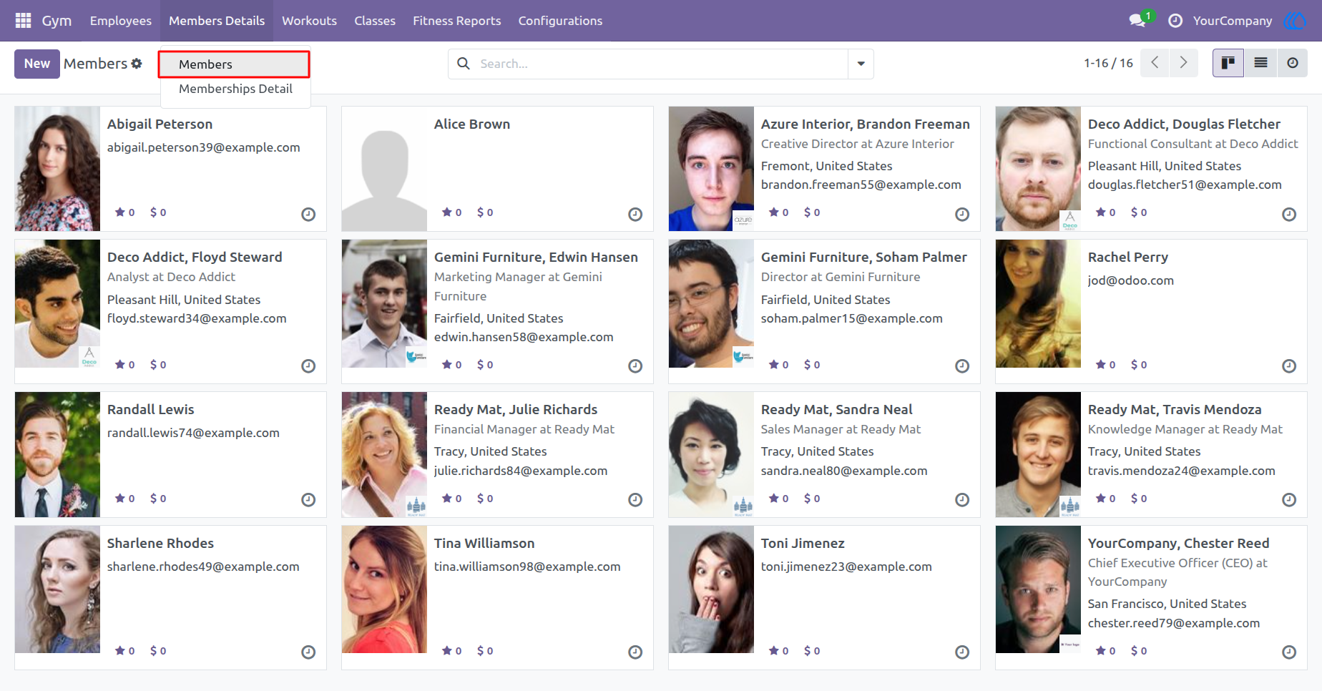Screen dimensions: 1322x691
Task: Open the conversations chat icon
Action: pos(1137,21)
